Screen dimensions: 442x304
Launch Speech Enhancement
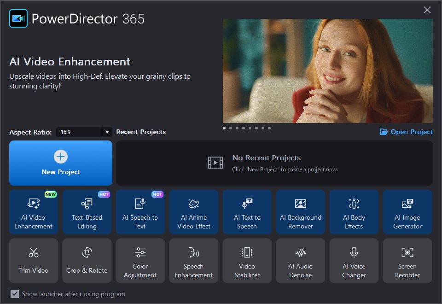point(194,261)
